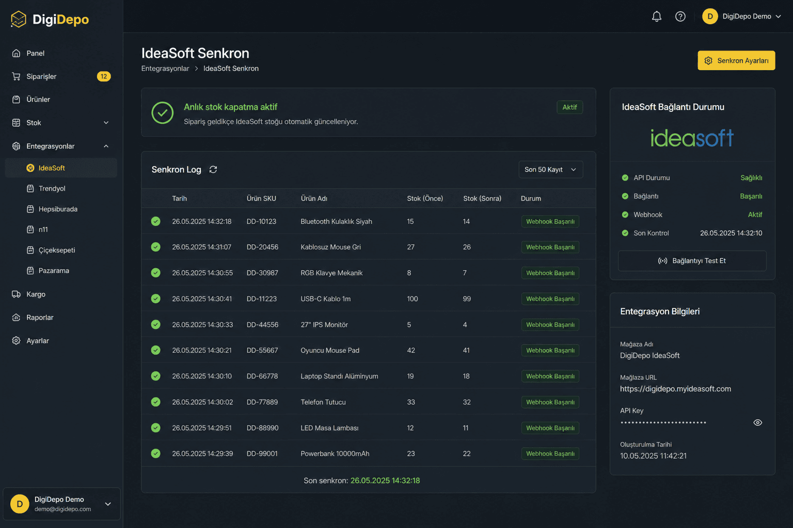Screen dimensions: 793x528
Task: Open notifications bell
Action: pos(657,16)
